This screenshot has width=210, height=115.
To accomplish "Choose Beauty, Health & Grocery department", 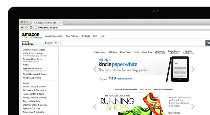I will point(35,97).
